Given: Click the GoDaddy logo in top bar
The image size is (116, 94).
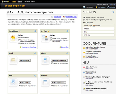Looking at the screenshot, I should coord(5,1).
